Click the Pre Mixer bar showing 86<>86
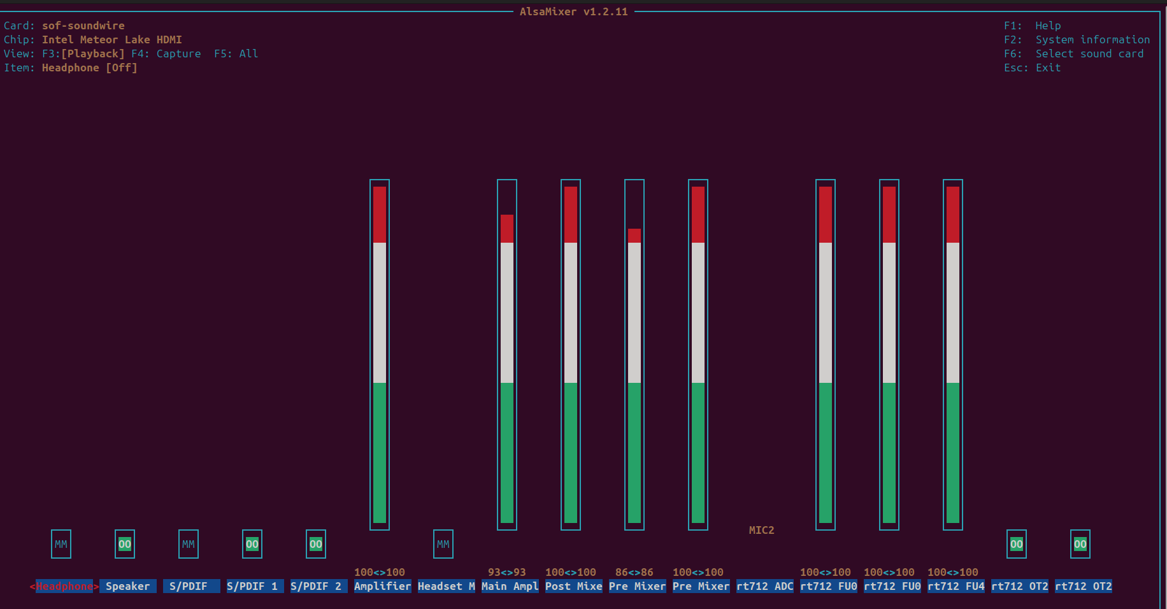The height and width of the screenshot is (609, 1167). [x=634, y=355]
